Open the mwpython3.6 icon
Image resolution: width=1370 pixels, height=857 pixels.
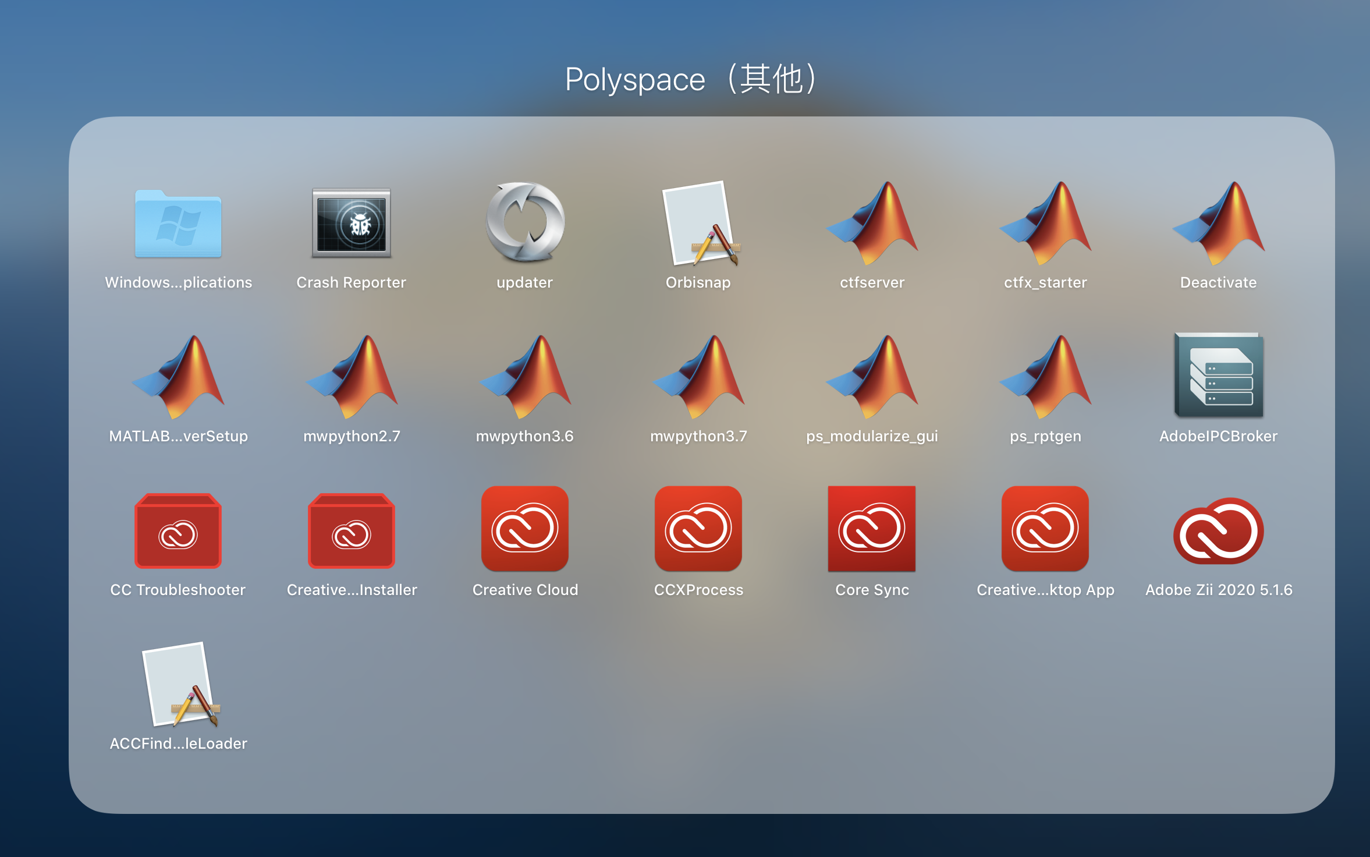pos(525,377)
